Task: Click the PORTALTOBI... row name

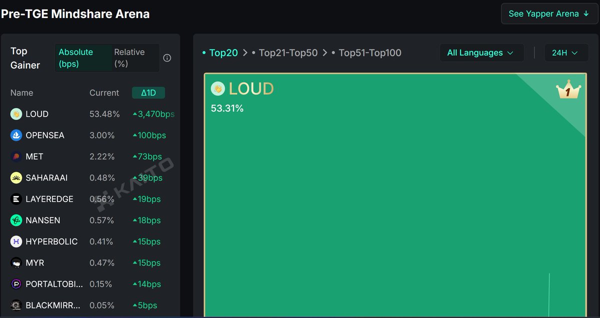Action: [x=54, y=284]
